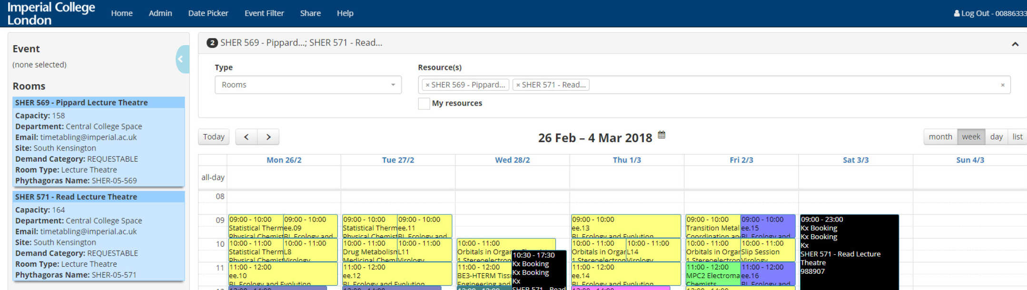Remove SHER 569 Pippard resource tag
This screenshot has width=1027, height=290.
[x=427, y=85]
